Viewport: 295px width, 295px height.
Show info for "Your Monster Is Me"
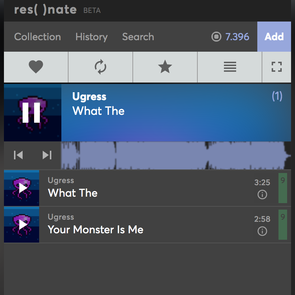tap(262, 231)
